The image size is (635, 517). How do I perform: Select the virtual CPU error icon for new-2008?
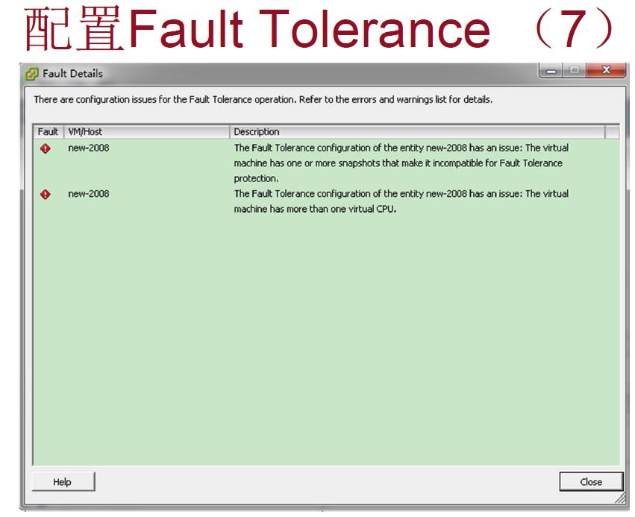point(46,194)
